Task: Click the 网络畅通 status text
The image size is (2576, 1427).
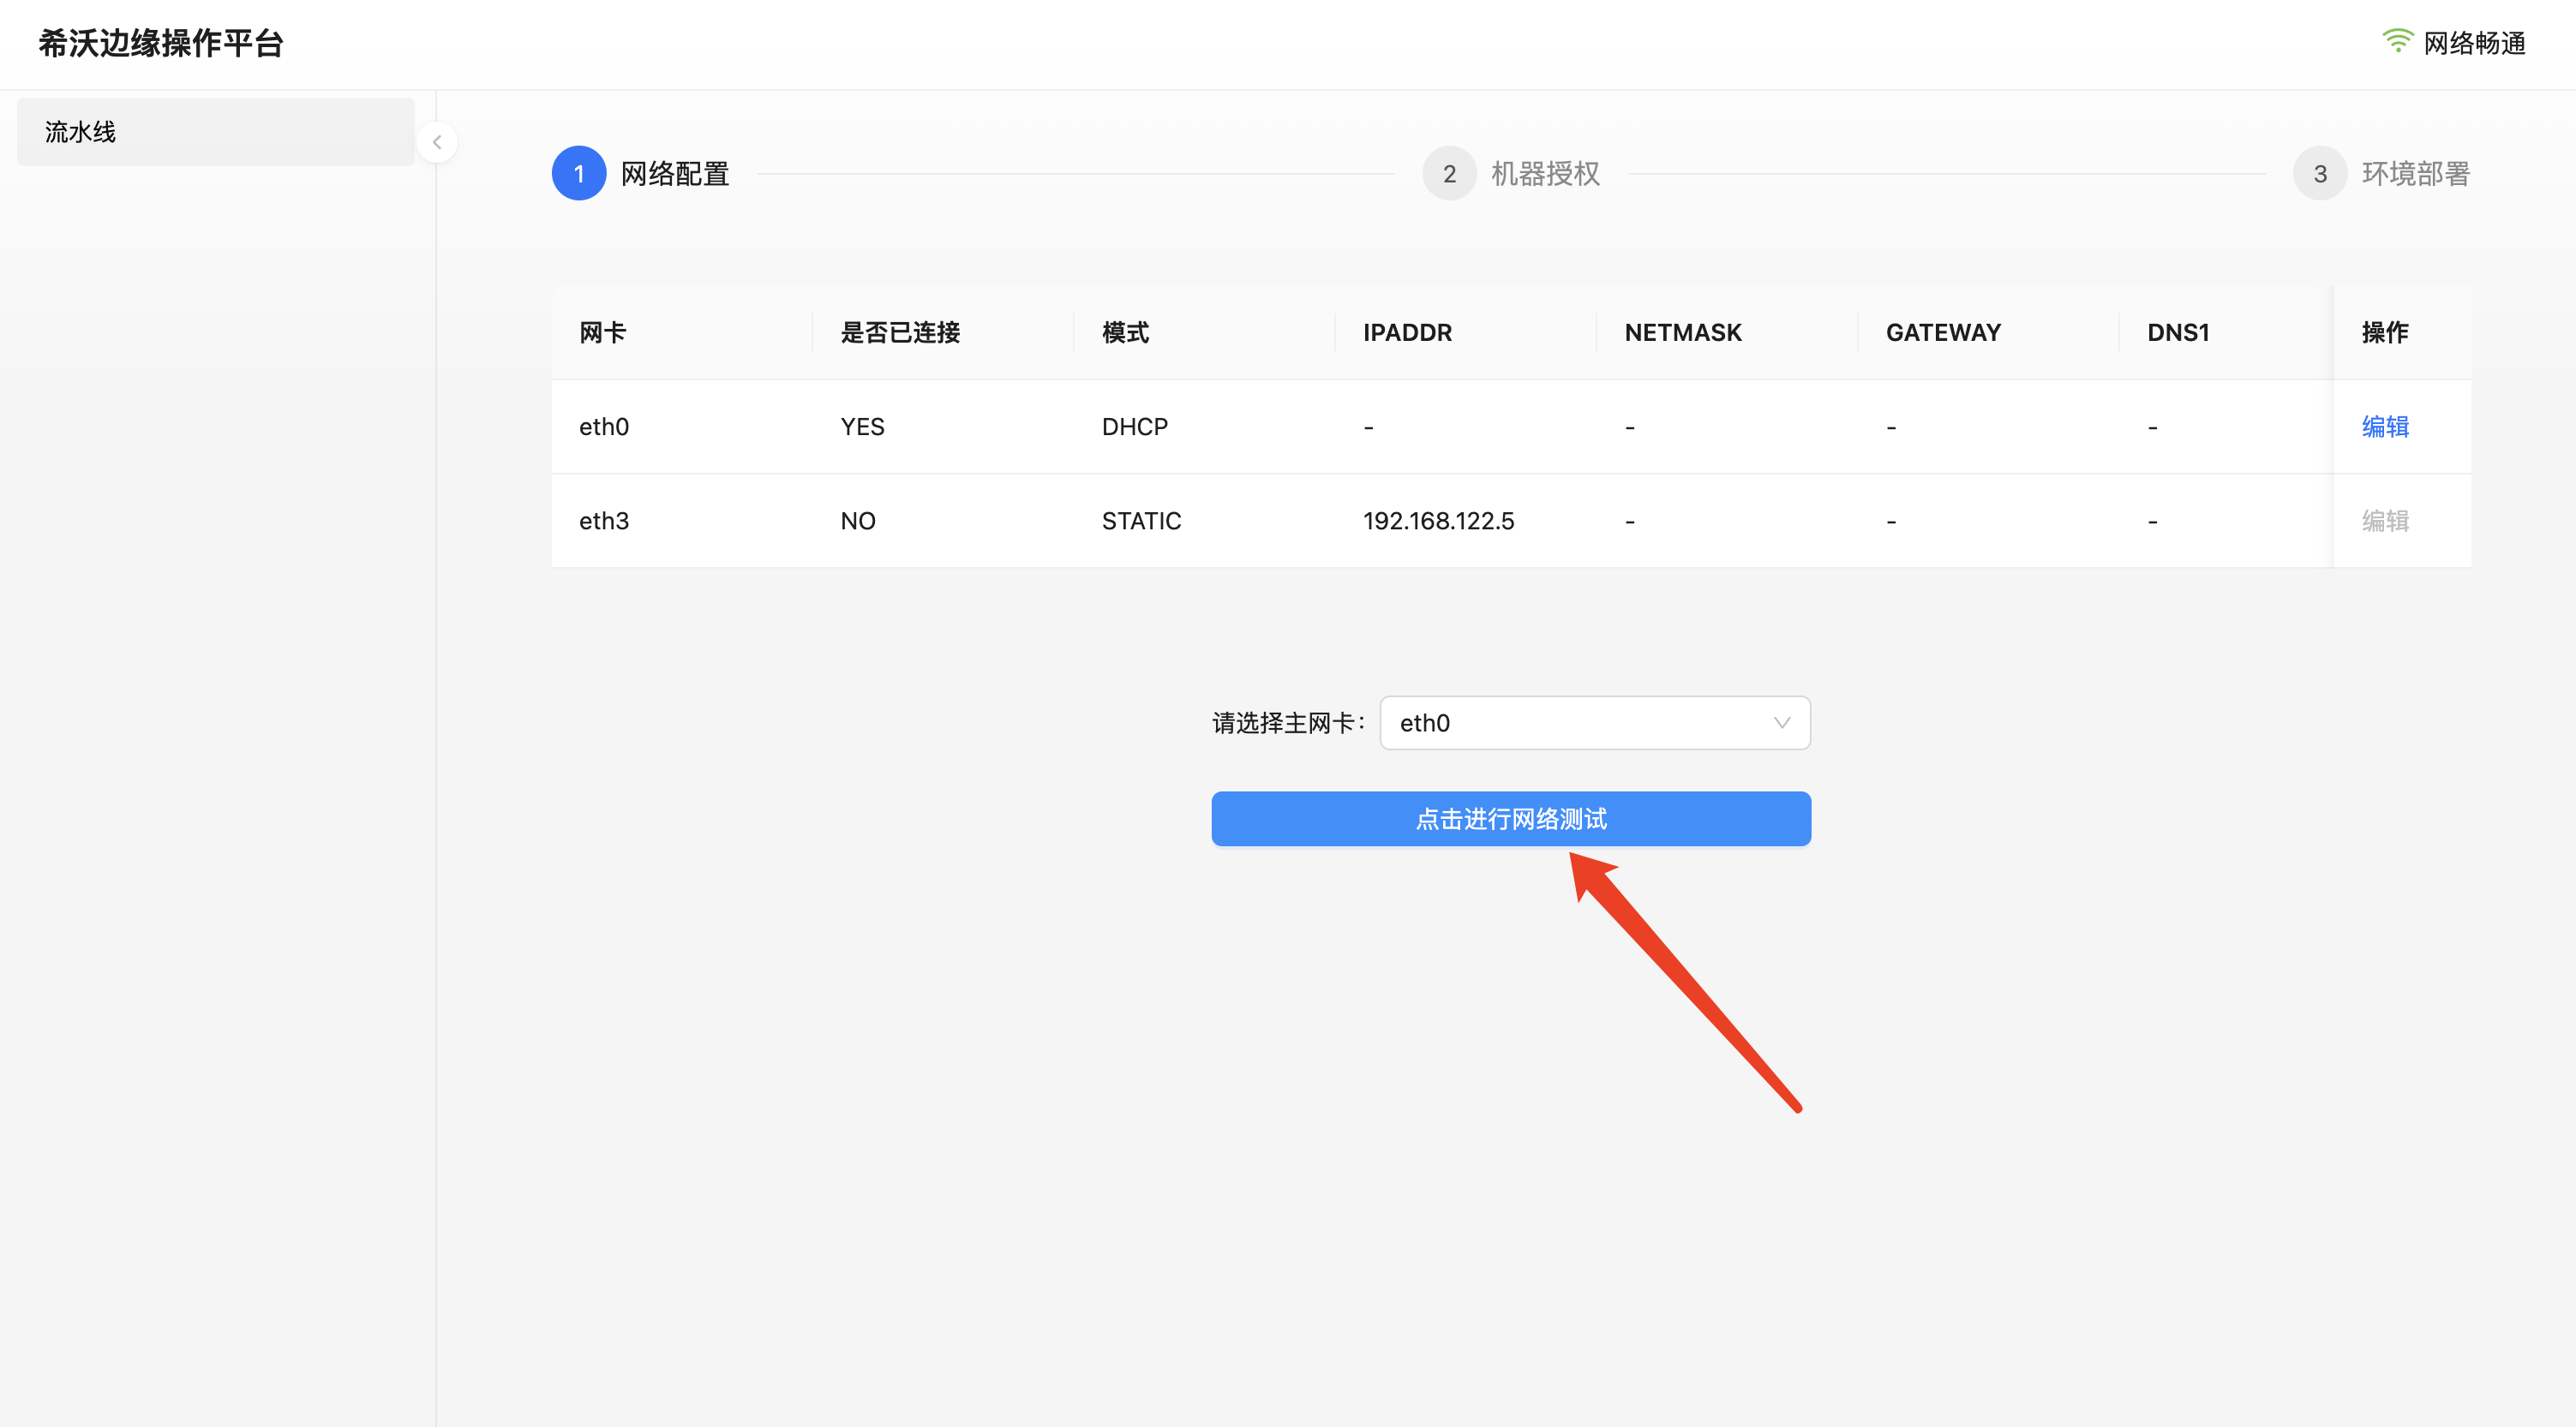Action: [2474, 43]
